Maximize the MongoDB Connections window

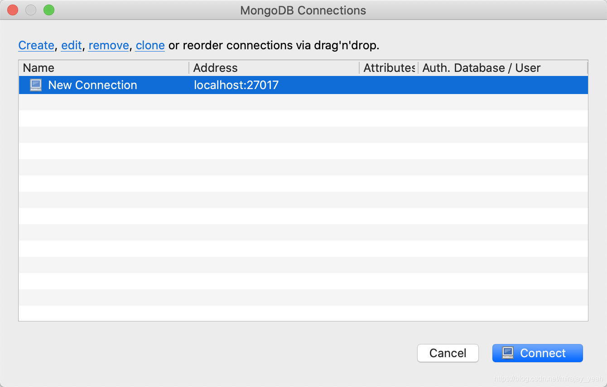coord(49,10)
